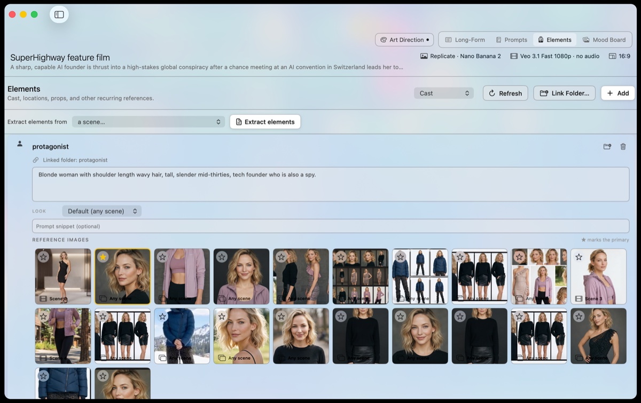Click the protagonist element name
641x403 pixels.
pos(50,147)
